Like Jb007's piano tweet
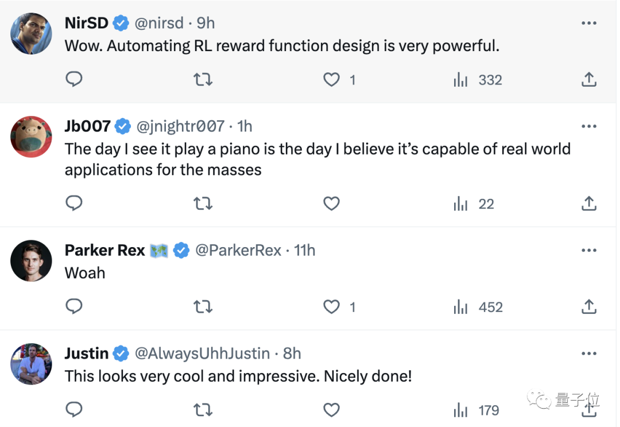This screenshot has height=427, width=620. point(332,203)
